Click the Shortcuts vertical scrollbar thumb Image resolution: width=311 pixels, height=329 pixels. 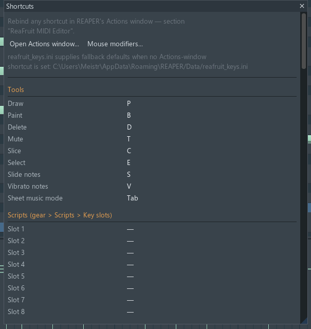click(x=304, y=41)
